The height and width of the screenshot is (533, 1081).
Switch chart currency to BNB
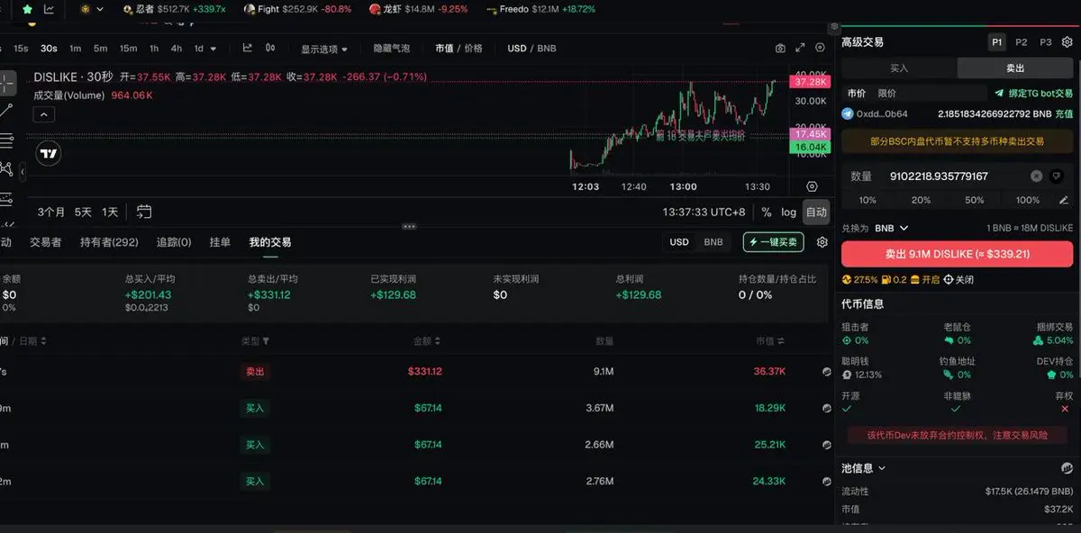point(547,49)
